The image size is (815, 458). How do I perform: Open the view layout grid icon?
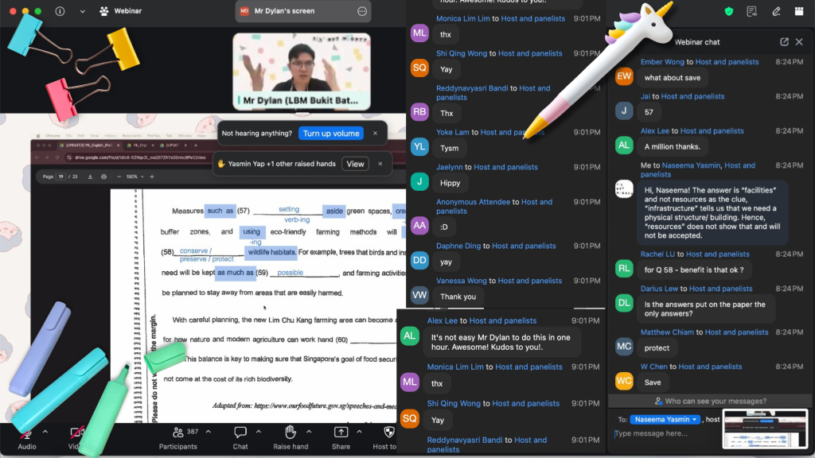(x=799, y=11)
